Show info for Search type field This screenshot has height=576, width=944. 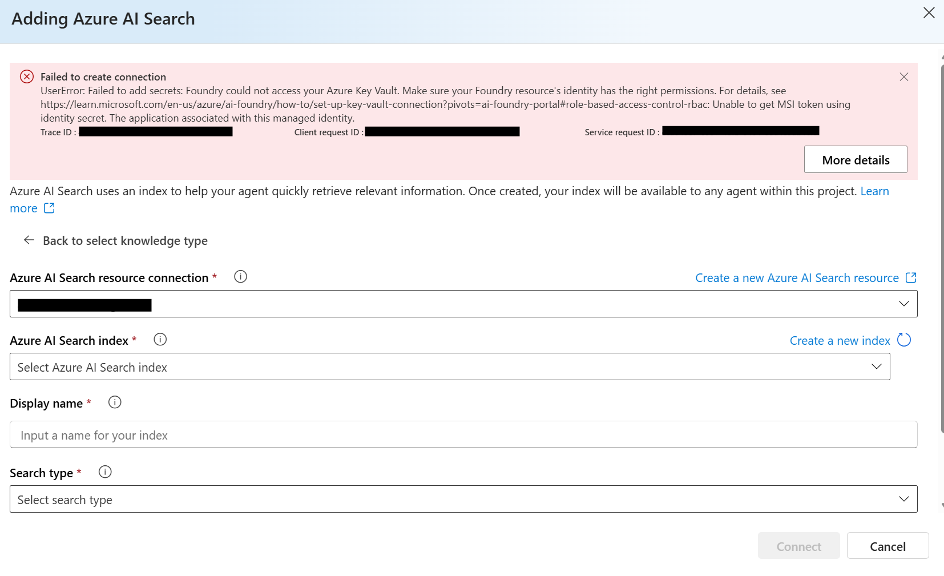(x=105, y=472)
